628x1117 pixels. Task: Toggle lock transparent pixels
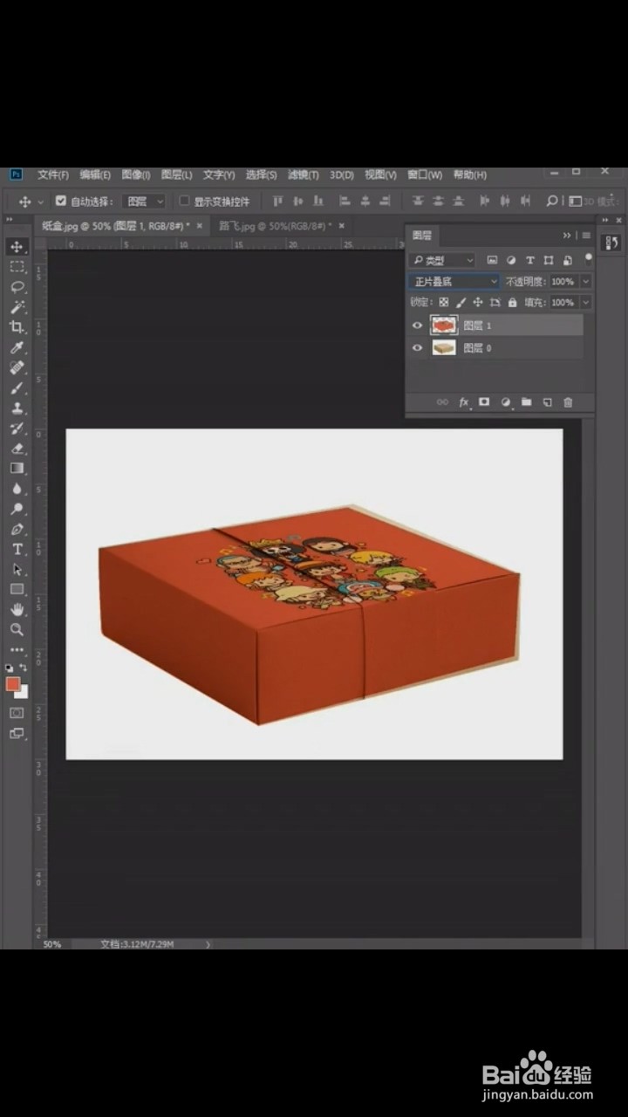443,303
